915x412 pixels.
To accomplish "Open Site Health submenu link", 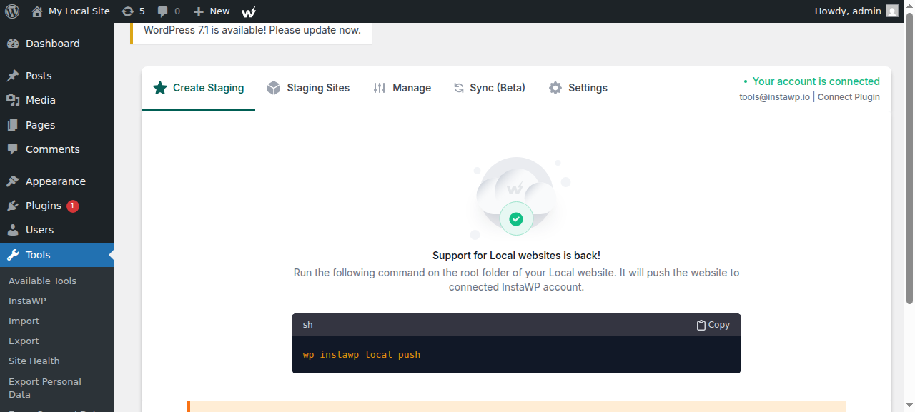I will coord(34,361).
